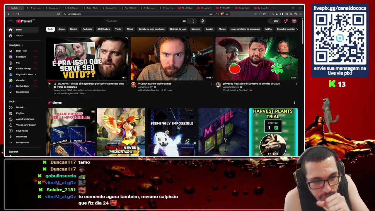The width and height of the screenshot is (375, 211).
Task: Open the Fox News channel subscription
Action: pos(23,57)
